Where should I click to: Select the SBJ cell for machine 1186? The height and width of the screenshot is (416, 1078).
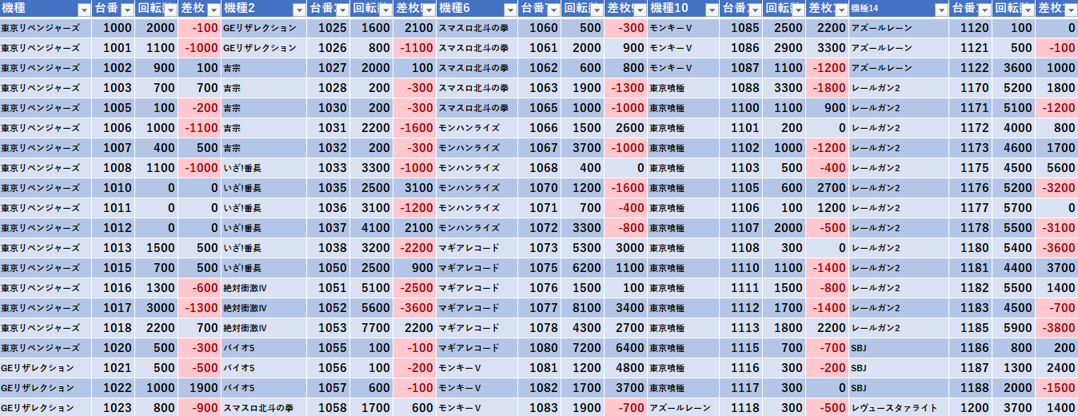point(900,348)
